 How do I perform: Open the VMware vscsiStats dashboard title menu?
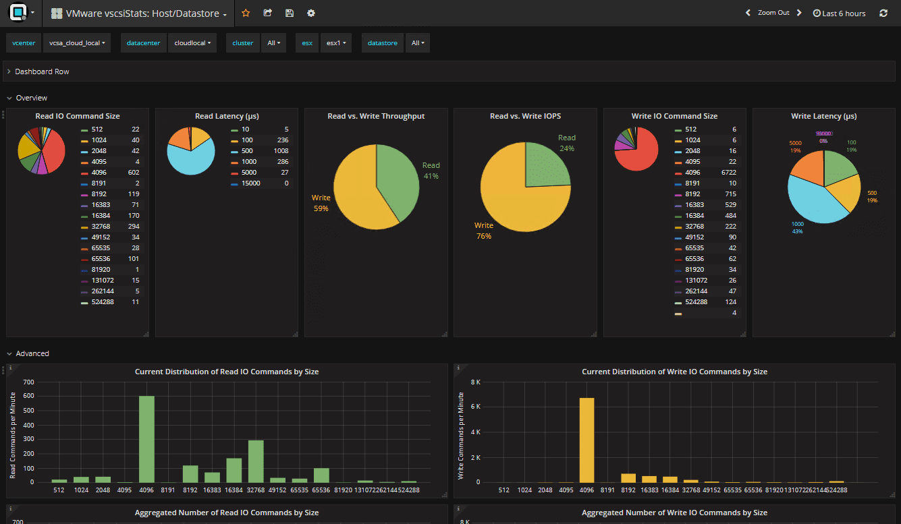click(138, 13)
